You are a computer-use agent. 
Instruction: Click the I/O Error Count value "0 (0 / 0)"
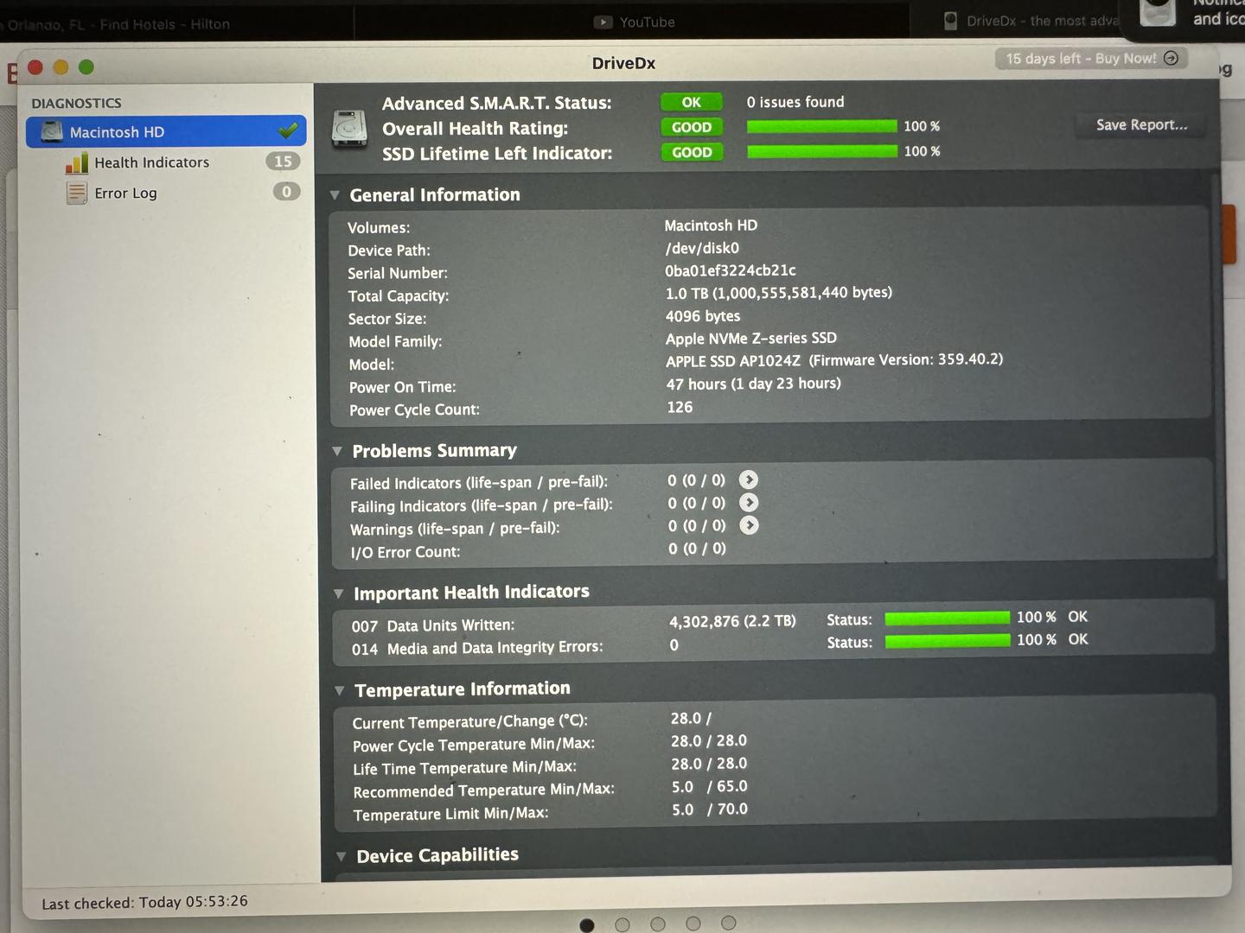click(x=697, y=549)
